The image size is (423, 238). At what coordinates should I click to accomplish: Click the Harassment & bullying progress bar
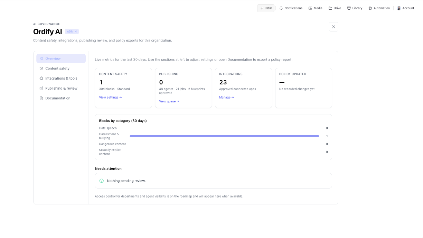point(224,136)
